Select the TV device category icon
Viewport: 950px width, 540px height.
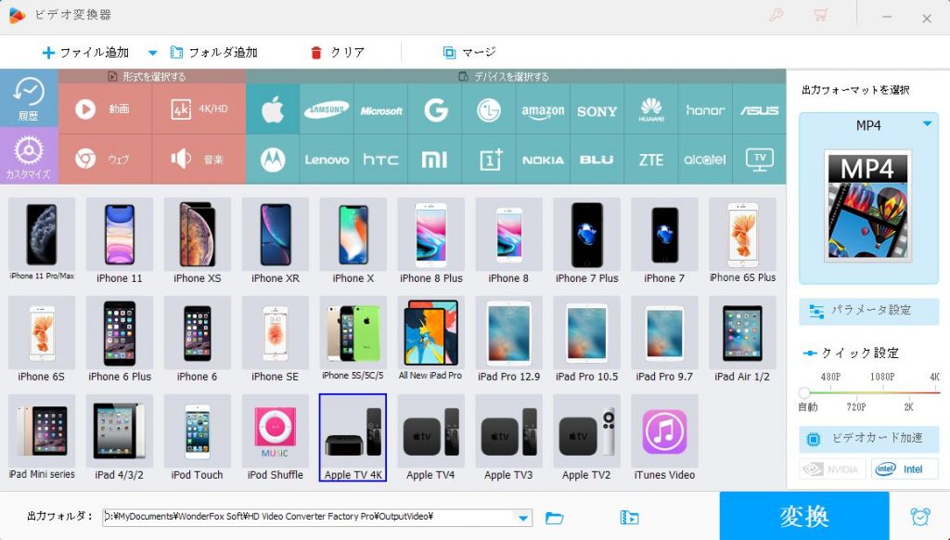(x=759, y=159)
